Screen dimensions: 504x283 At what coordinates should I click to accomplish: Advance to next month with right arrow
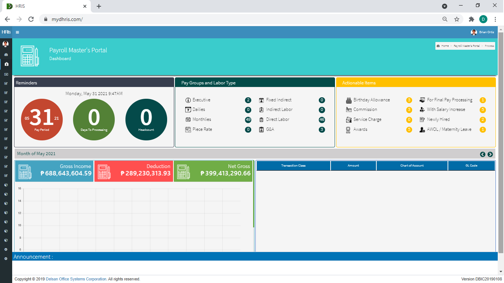490,154
